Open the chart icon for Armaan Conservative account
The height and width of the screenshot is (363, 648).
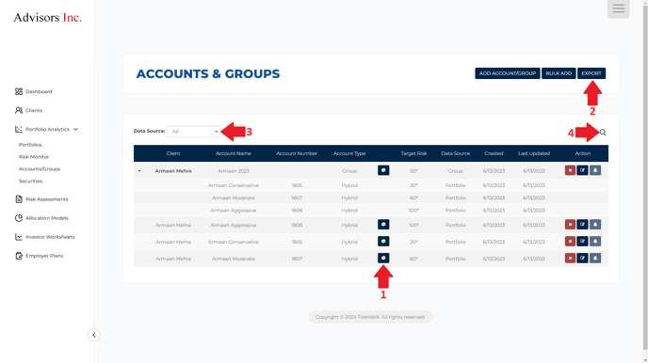pyautogui.click(x=383, y=242)
